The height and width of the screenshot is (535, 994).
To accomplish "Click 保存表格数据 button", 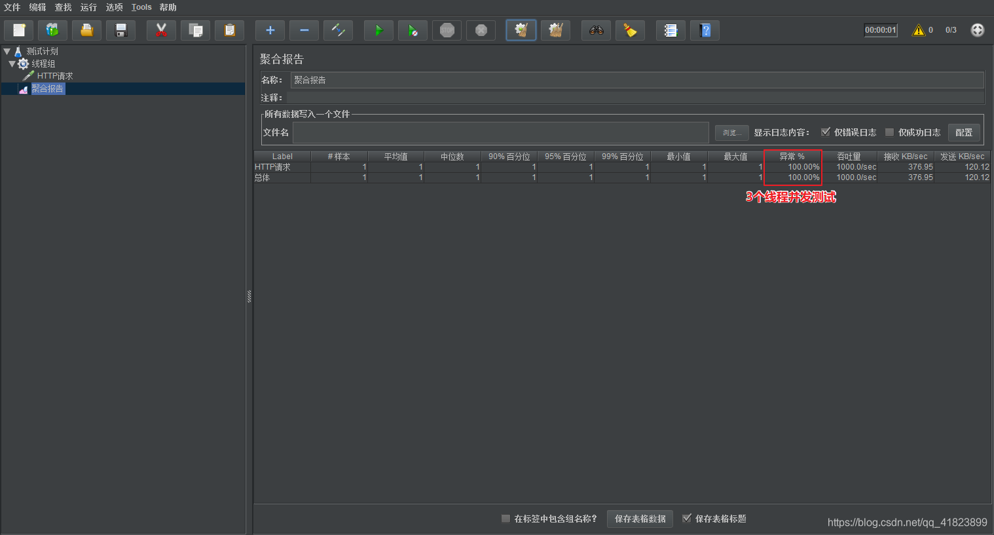I will tap(640, 519).
